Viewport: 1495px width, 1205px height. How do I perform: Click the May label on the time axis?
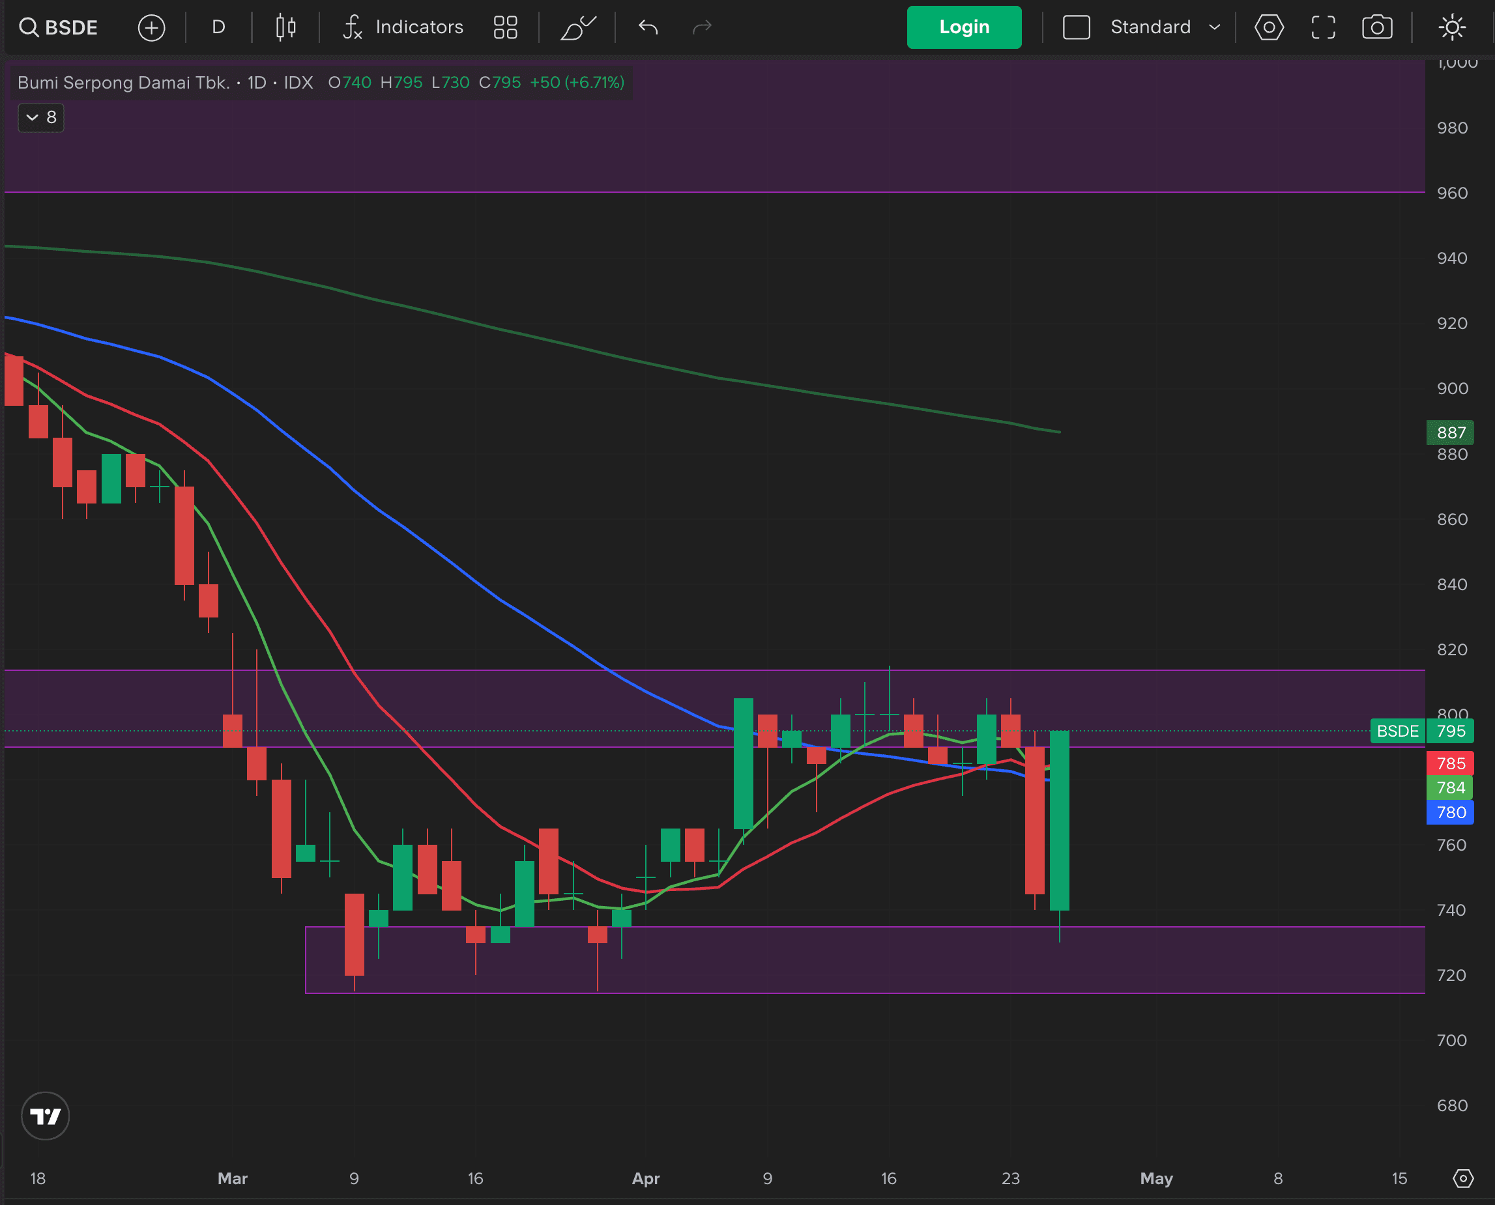[1156, 1179]
